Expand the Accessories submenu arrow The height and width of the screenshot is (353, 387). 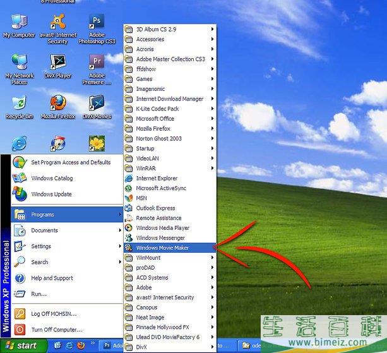[x=212, y=39]
